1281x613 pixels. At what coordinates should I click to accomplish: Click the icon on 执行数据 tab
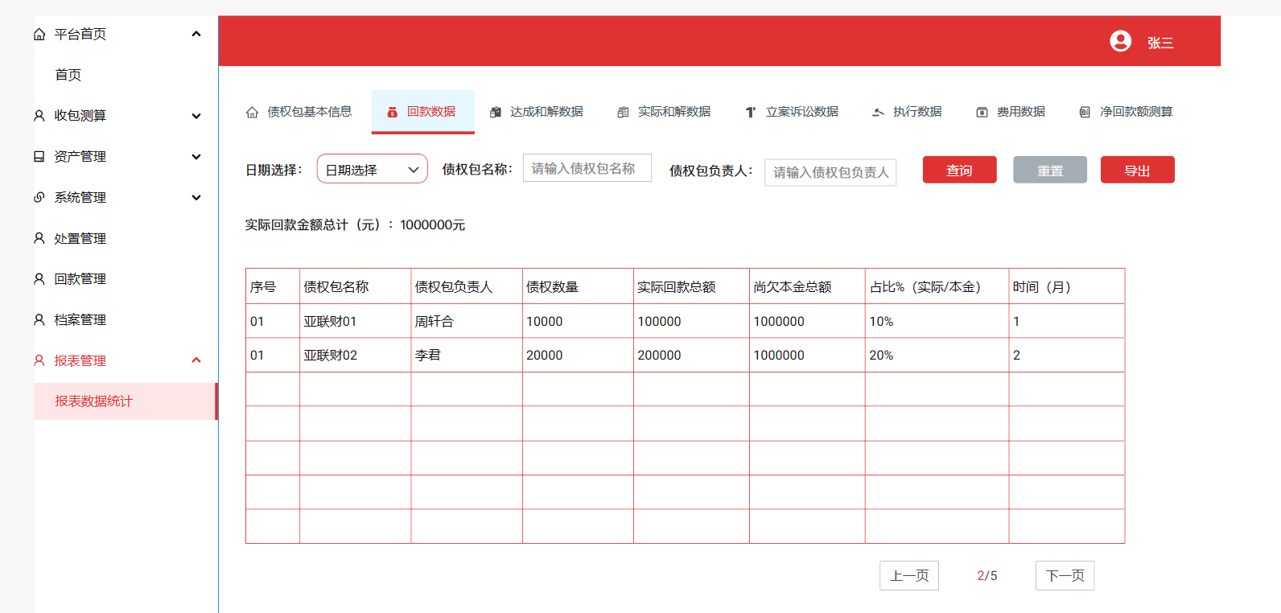tap(878, 113)
